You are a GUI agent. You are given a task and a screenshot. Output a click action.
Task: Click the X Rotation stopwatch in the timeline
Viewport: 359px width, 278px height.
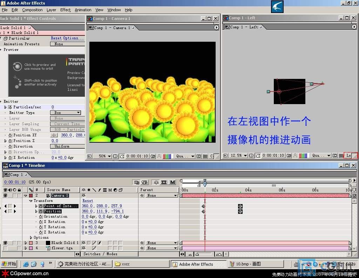(41, 222)
